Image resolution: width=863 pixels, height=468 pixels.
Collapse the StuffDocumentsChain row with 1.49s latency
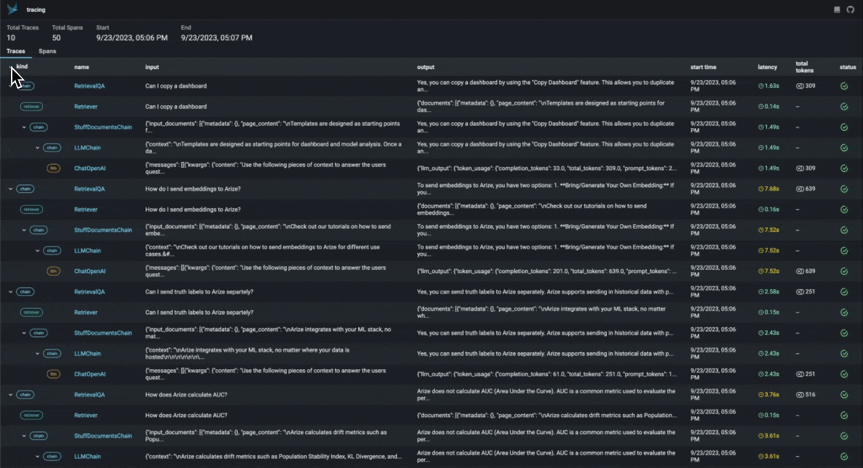tap(24, 127)
